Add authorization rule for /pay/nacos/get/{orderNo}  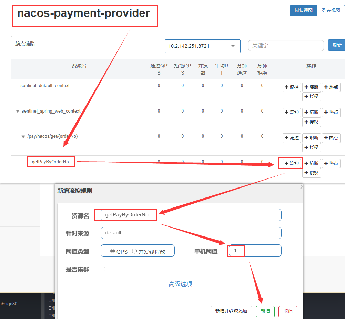tap(311, 147)
